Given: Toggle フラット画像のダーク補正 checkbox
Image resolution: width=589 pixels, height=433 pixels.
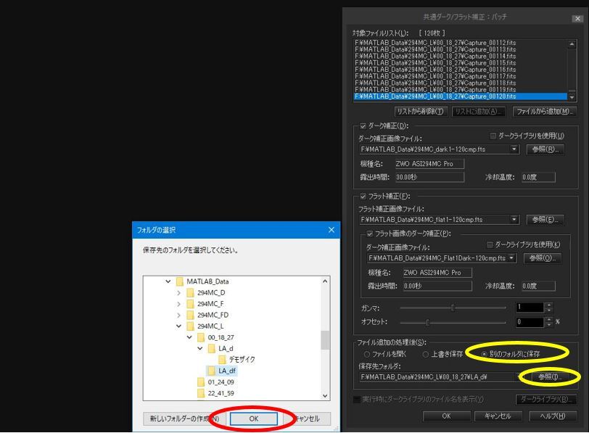Looking at the screenshot, I should pyautogui.click(x=370, y=234).
